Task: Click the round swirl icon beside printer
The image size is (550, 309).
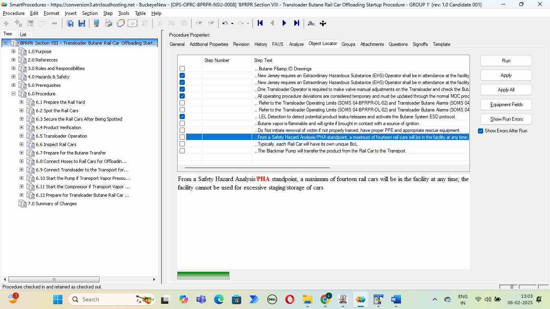Action: (x=120, y=23)
